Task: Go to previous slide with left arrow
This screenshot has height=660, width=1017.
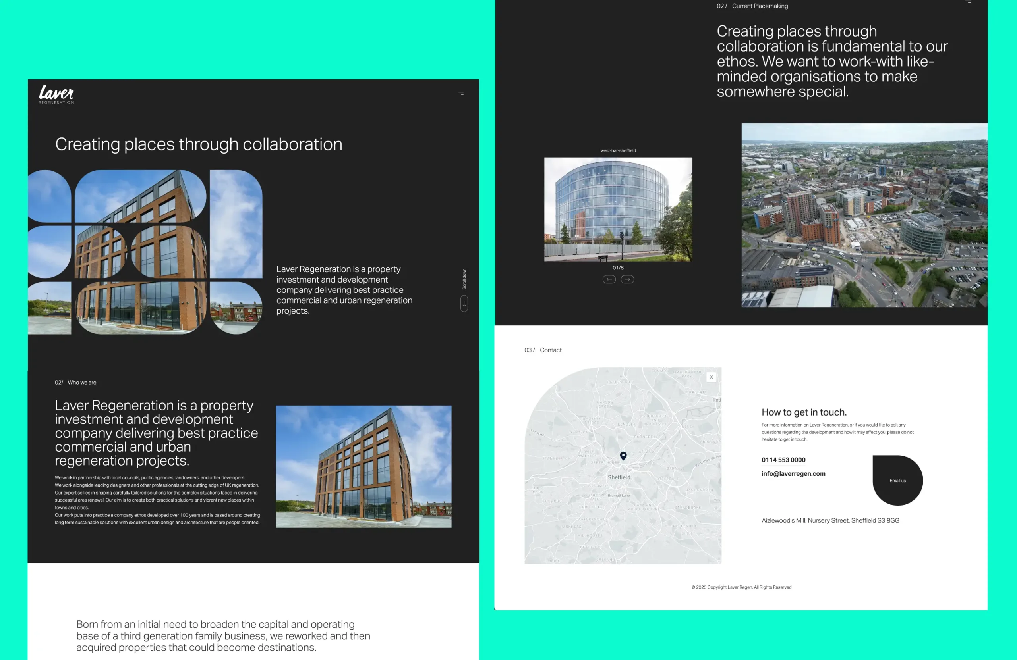Action: click(609, 279)
